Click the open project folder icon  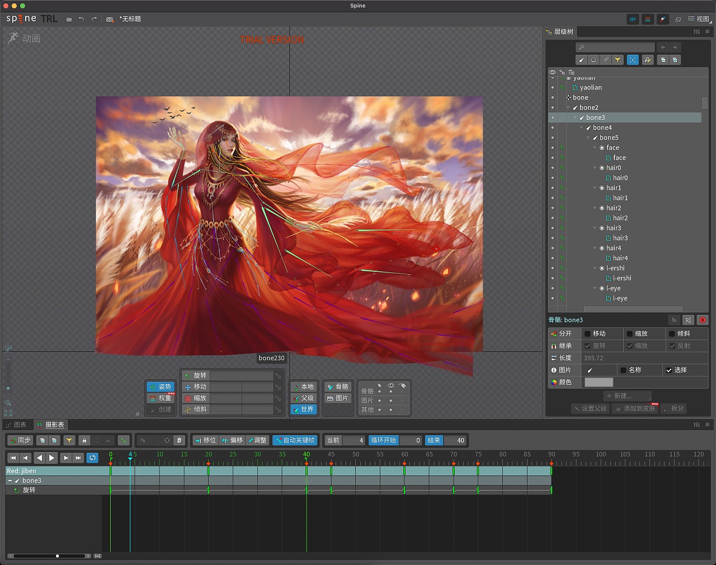pyautogui.click(x=69, y=19)
